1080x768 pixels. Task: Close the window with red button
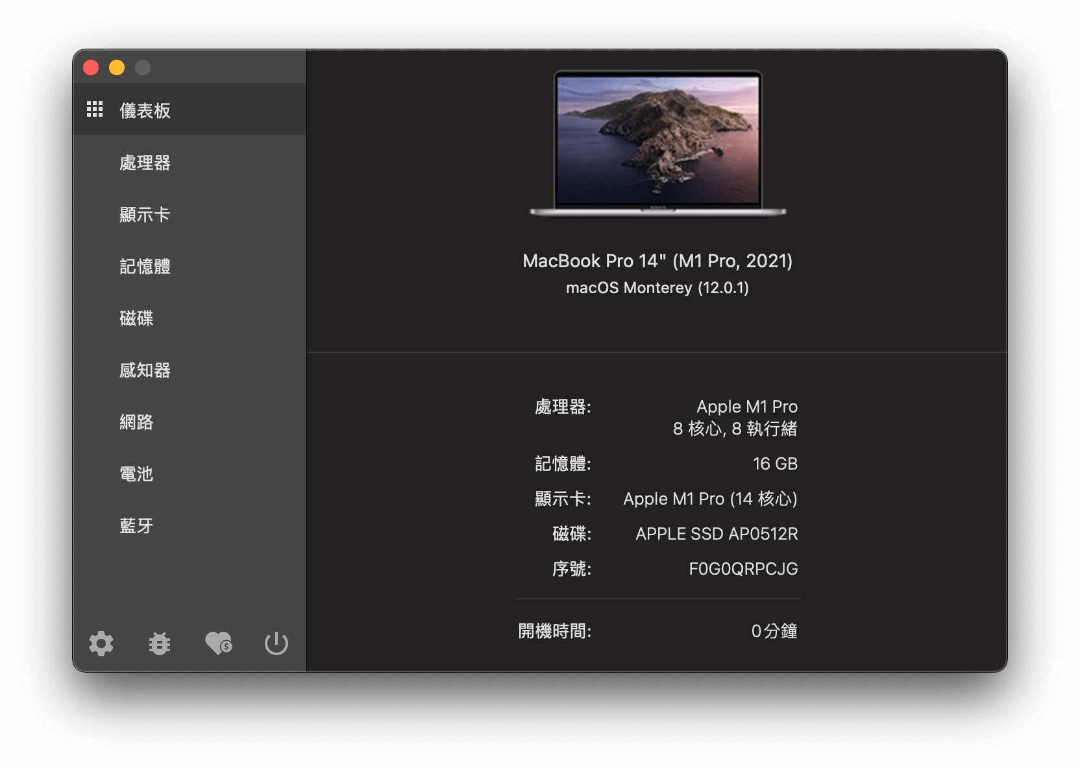click(91, 67)
